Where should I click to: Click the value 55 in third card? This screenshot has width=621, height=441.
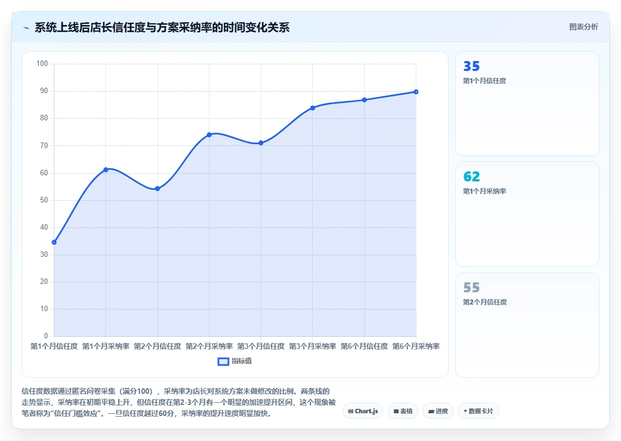pyautogui.click(x=471, y=287)
